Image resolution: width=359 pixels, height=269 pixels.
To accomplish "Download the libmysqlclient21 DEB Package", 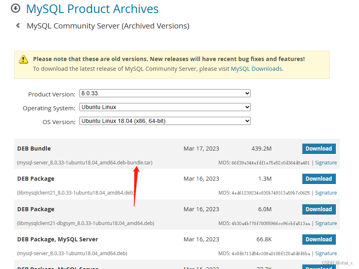I will (319, 179).
